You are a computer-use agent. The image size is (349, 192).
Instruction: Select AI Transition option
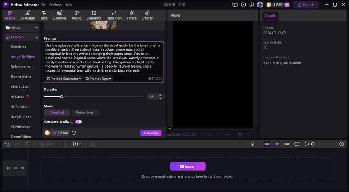(x=20, y=107)
